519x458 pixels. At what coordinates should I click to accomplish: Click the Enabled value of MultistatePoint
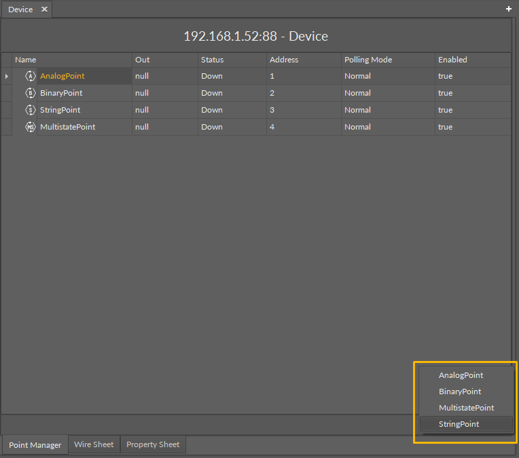[x=445, y=127]
